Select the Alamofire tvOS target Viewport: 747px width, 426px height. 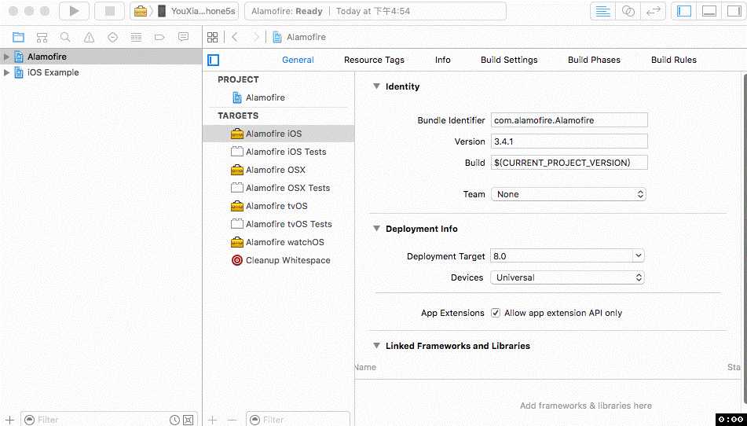pos(279,207)
